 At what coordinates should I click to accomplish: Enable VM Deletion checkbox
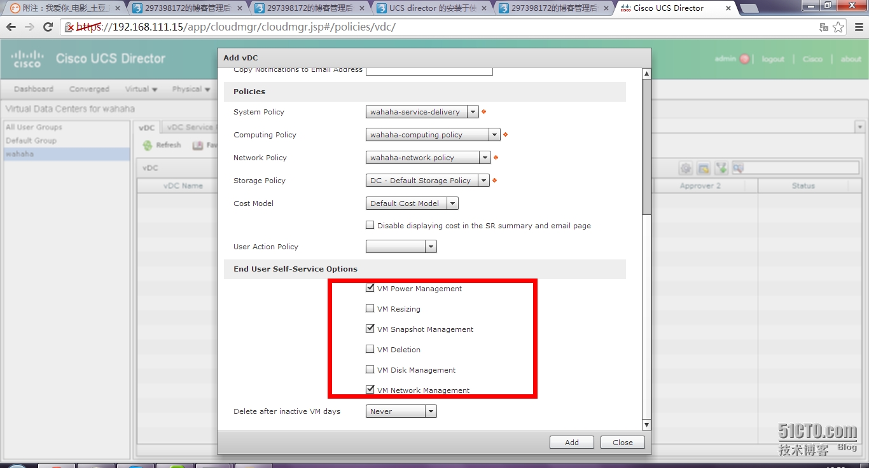coord(370,349)
